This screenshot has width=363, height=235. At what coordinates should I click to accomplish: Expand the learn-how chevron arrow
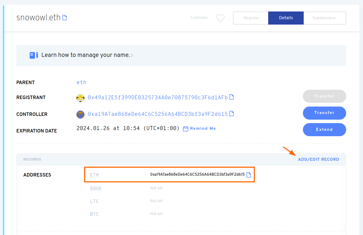coord(132,56)
